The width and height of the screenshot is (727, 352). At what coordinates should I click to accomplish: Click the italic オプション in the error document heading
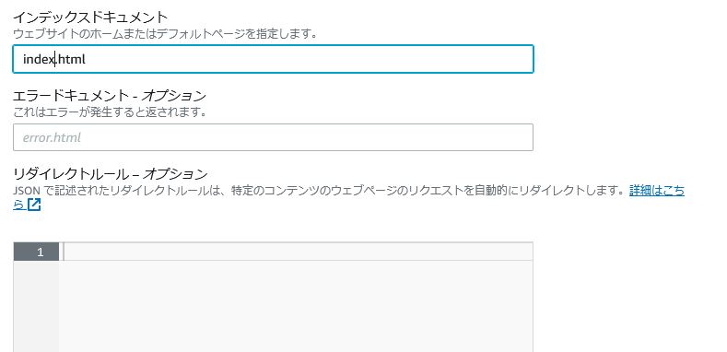(x=174, y=96)
